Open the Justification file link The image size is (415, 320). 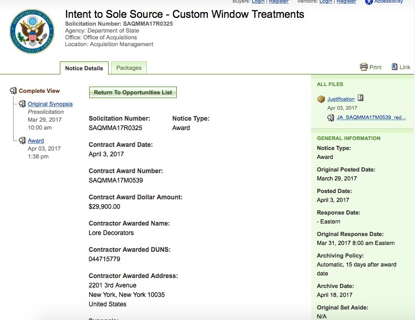(341, 99)
